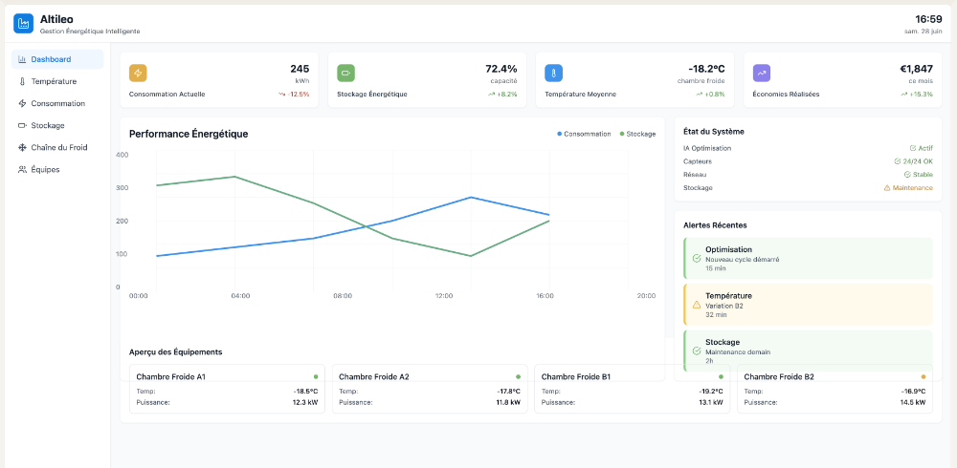Screen dimensions: 957x468
Task: Toggle the Consommation chart legend
Action: [584, 134]
